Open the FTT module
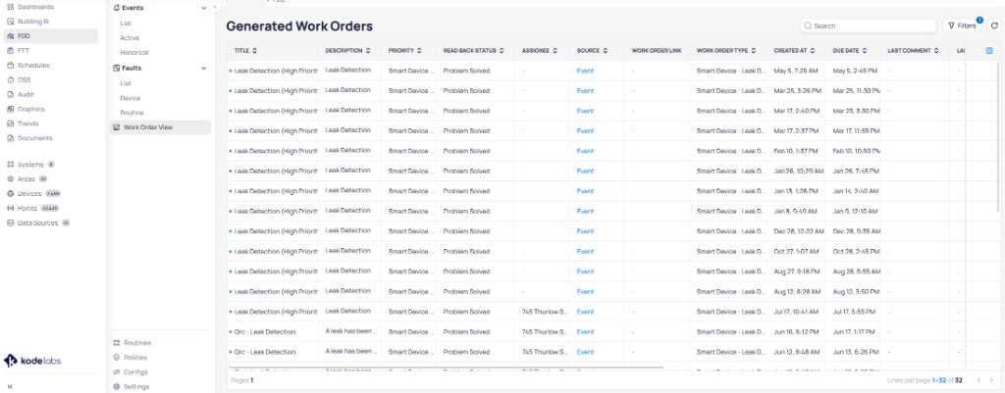Viewport: 1005px width, 393px height. point(24,51)
